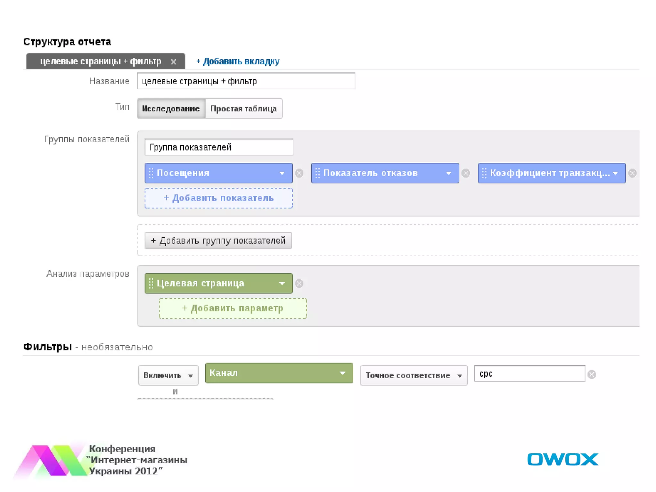Click the Добавить вкладку link
The image size is (656, 492).
tap(238, 61)
